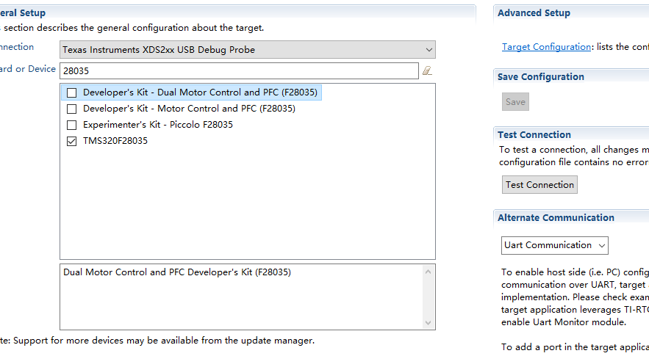649x356 pixels.
Task: Click the Save Configuration section header
Action: 541,77
